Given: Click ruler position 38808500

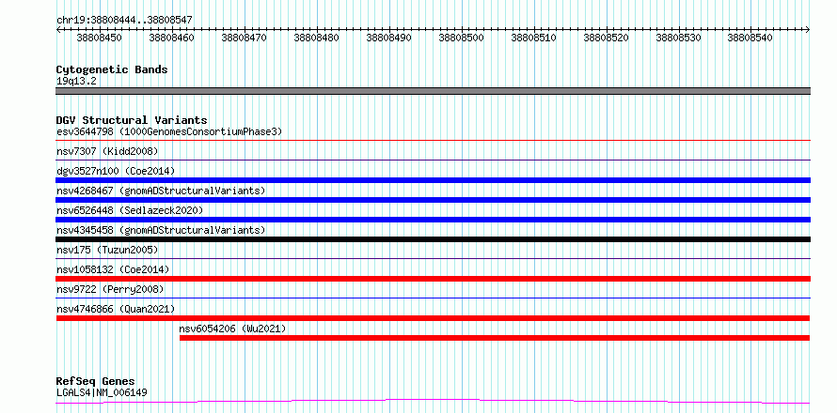Looking at the screenshot, I should (461, 38).
